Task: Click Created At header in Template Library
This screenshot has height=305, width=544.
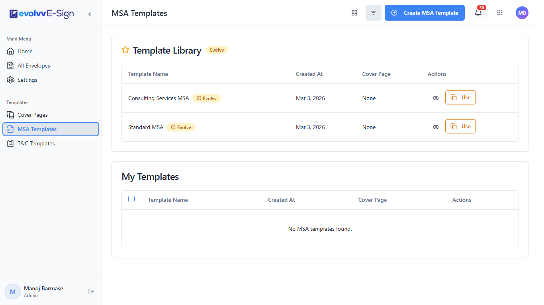Action: coord(309,74)
